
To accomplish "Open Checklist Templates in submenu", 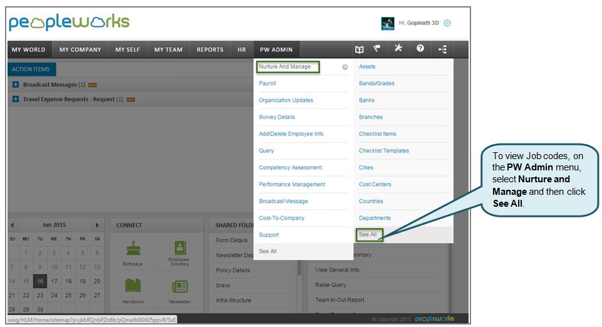I will (x=384, y=151).
